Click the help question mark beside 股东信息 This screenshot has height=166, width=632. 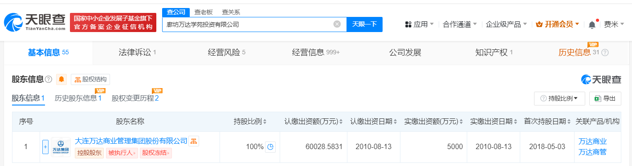(49, 79)
